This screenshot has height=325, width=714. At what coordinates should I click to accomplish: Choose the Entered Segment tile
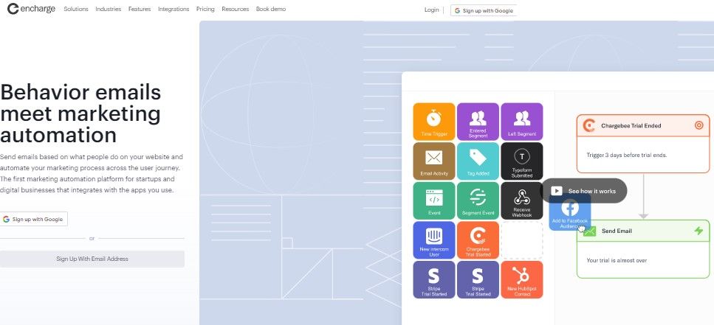(478, 122)
